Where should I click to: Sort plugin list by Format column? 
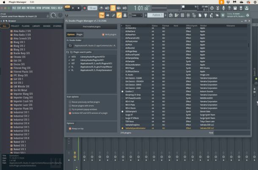point(165,26)
